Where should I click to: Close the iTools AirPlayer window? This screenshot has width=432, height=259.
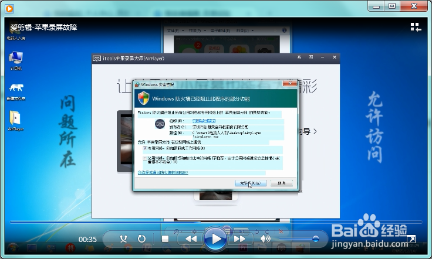[x=335, y=57]
